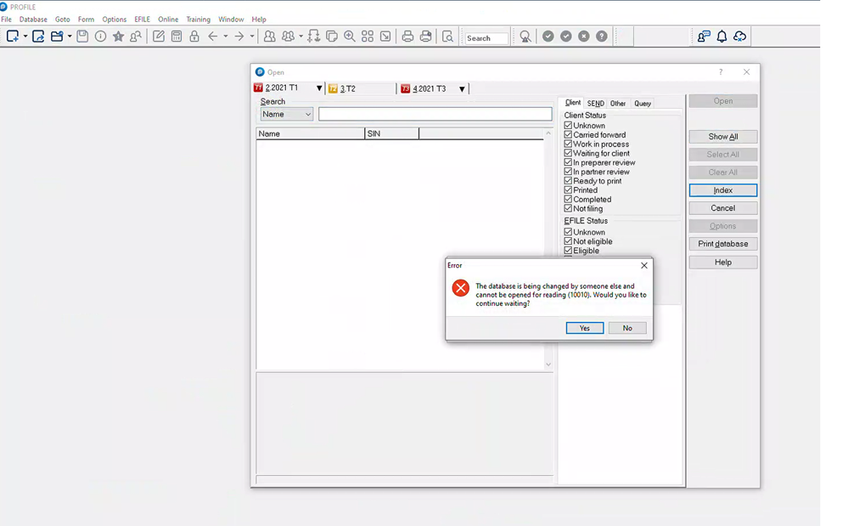Click the New file toolbar icon
This screenshot has height=526, width=848.
tap(12, 37)
